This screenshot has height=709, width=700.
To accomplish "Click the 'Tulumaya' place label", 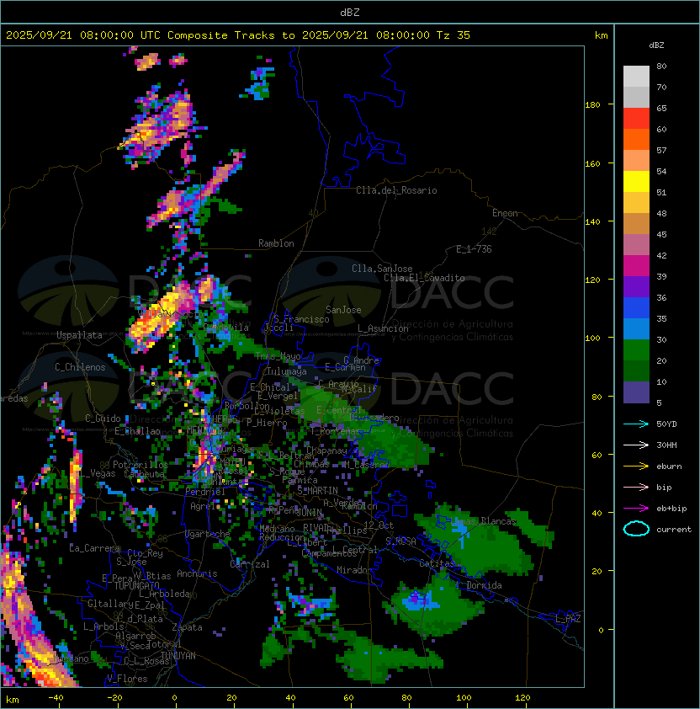I will pyautogui.click(x=287, y=371).
